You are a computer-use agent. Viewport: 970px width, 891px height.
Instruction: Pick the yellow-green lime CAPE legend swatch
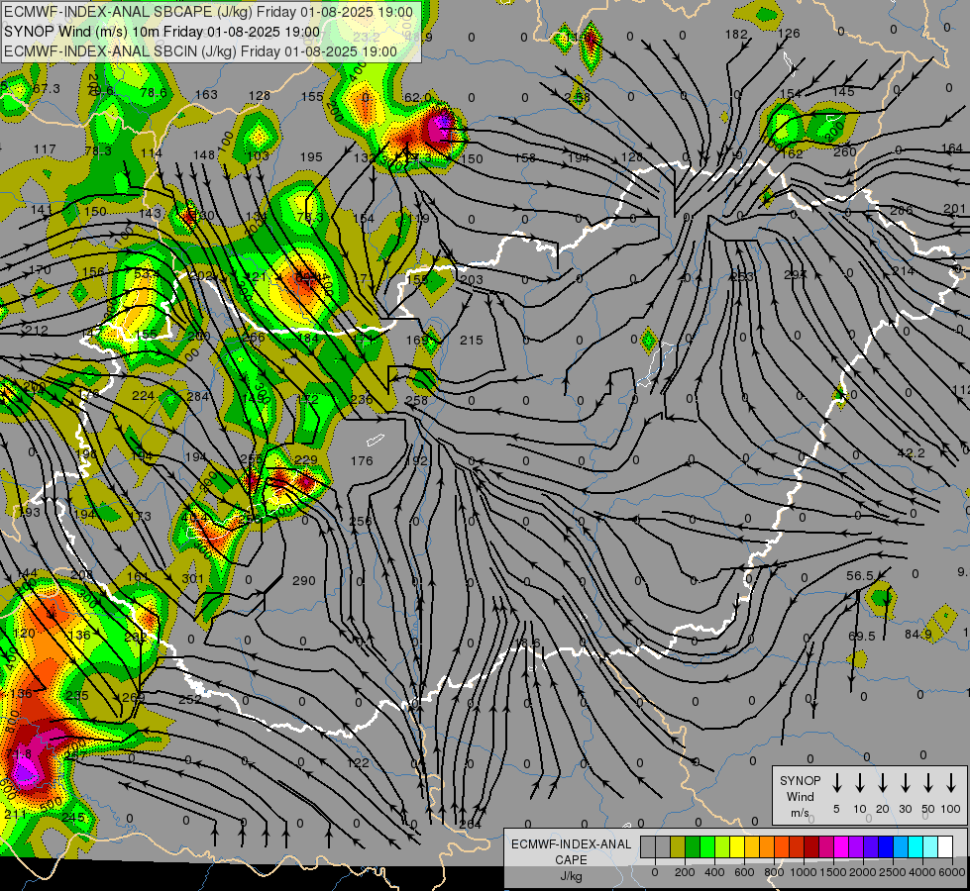pos(722,846)
